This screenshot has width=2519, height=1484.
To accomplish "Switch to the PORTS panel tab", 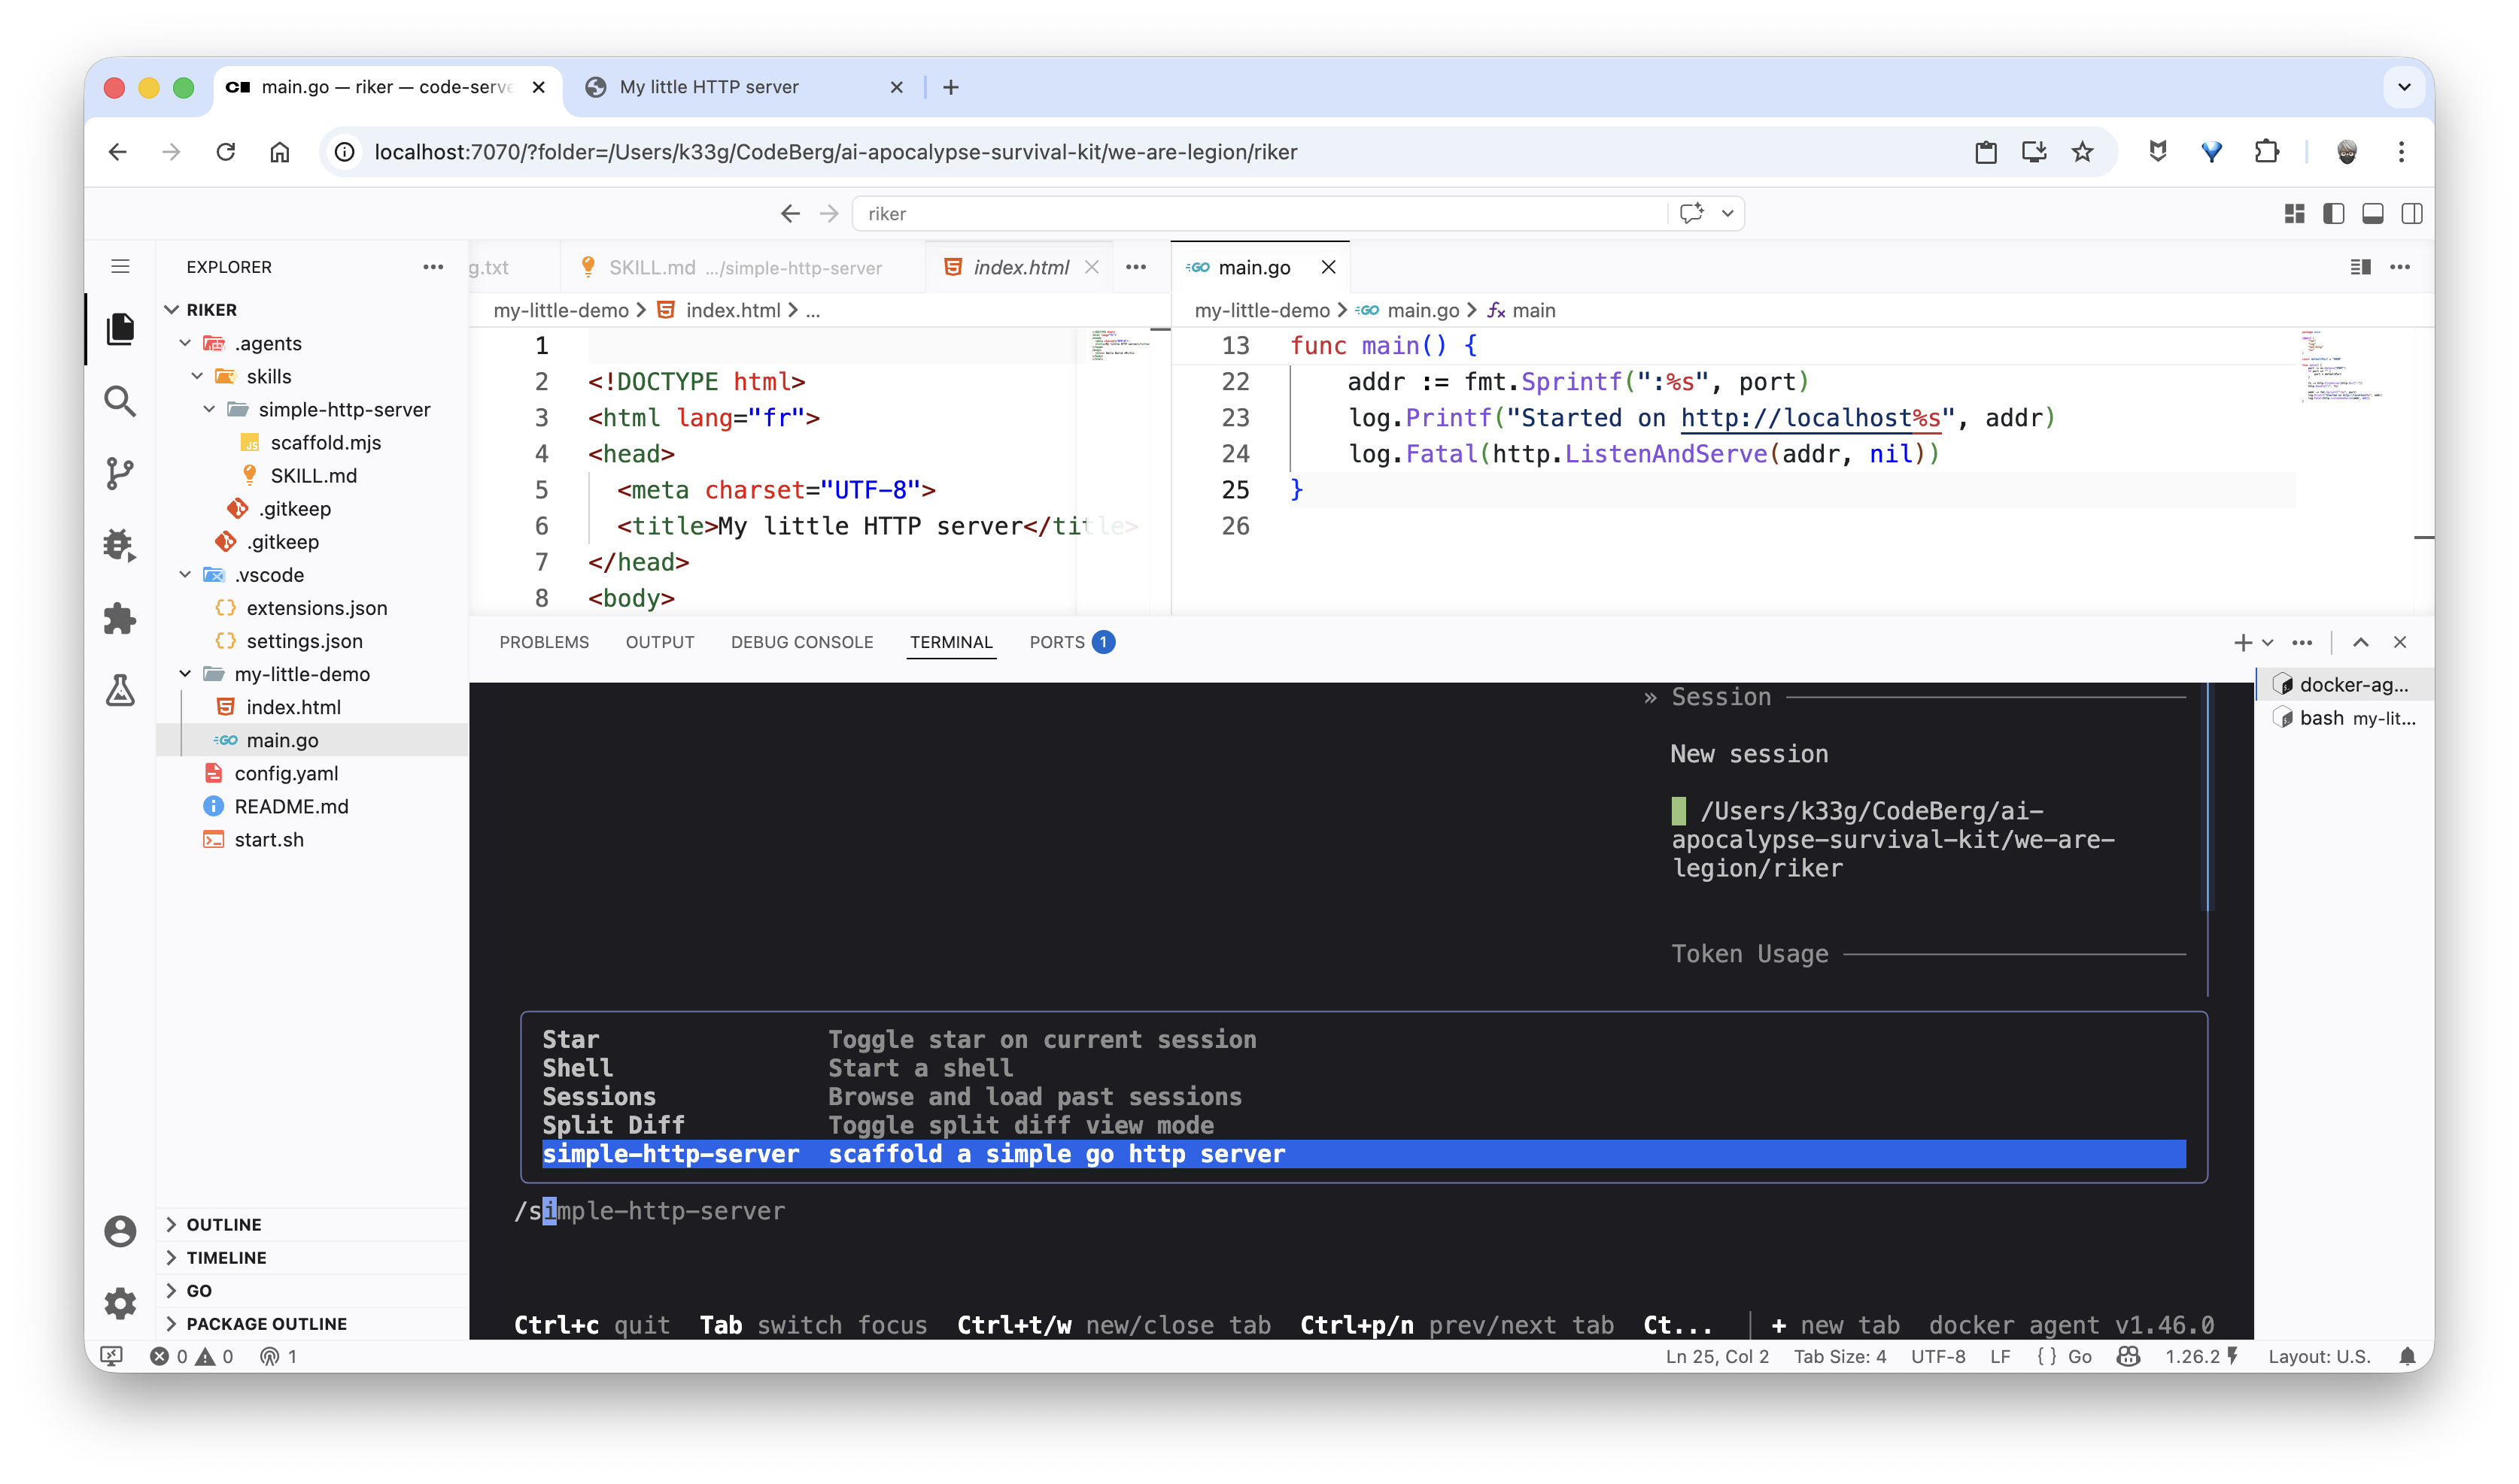I will (x=1057, y=642).
